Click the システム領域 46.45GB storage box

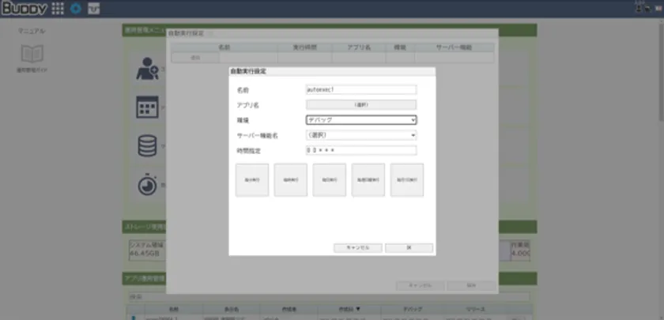(x=146, y=250)
